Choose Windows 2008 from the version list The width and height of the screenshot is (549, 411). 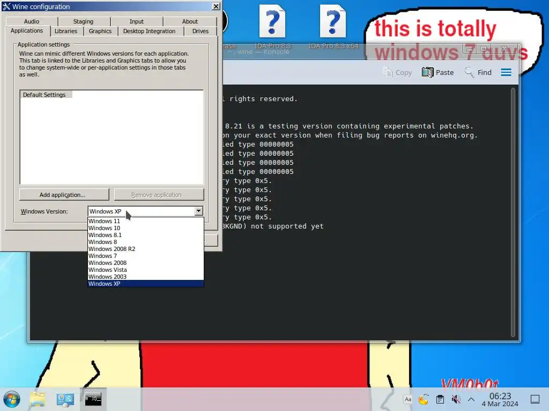pyautogui.click(x=146, y=263)
